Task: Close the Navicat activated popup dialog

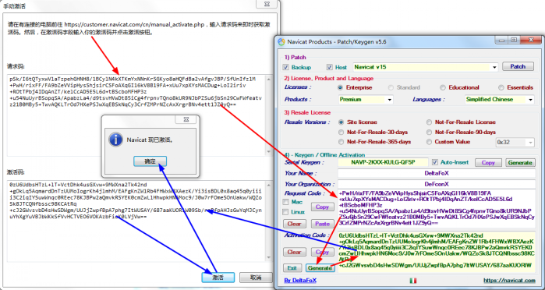Action: [x=186, y=119]
